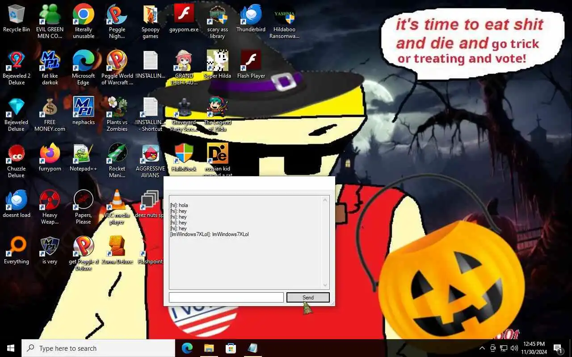Open Graveyard Party Scre... icon
572x357 pixels.
click(184, 114)
